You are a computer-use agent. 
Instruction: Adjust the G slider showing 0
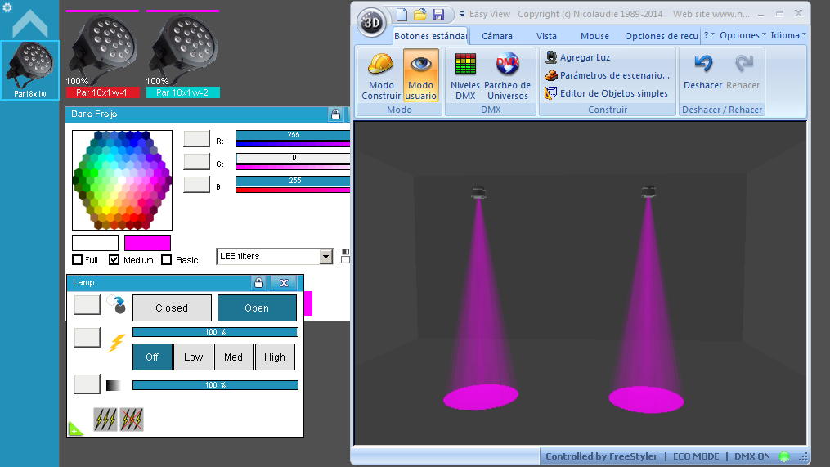[293, 158]
